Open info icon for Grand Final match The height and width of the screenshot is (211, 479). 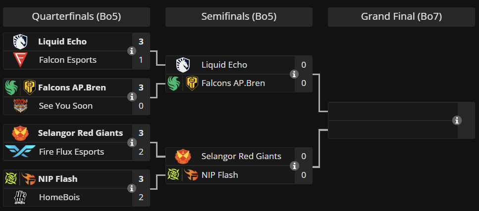[x=457, y=121]
